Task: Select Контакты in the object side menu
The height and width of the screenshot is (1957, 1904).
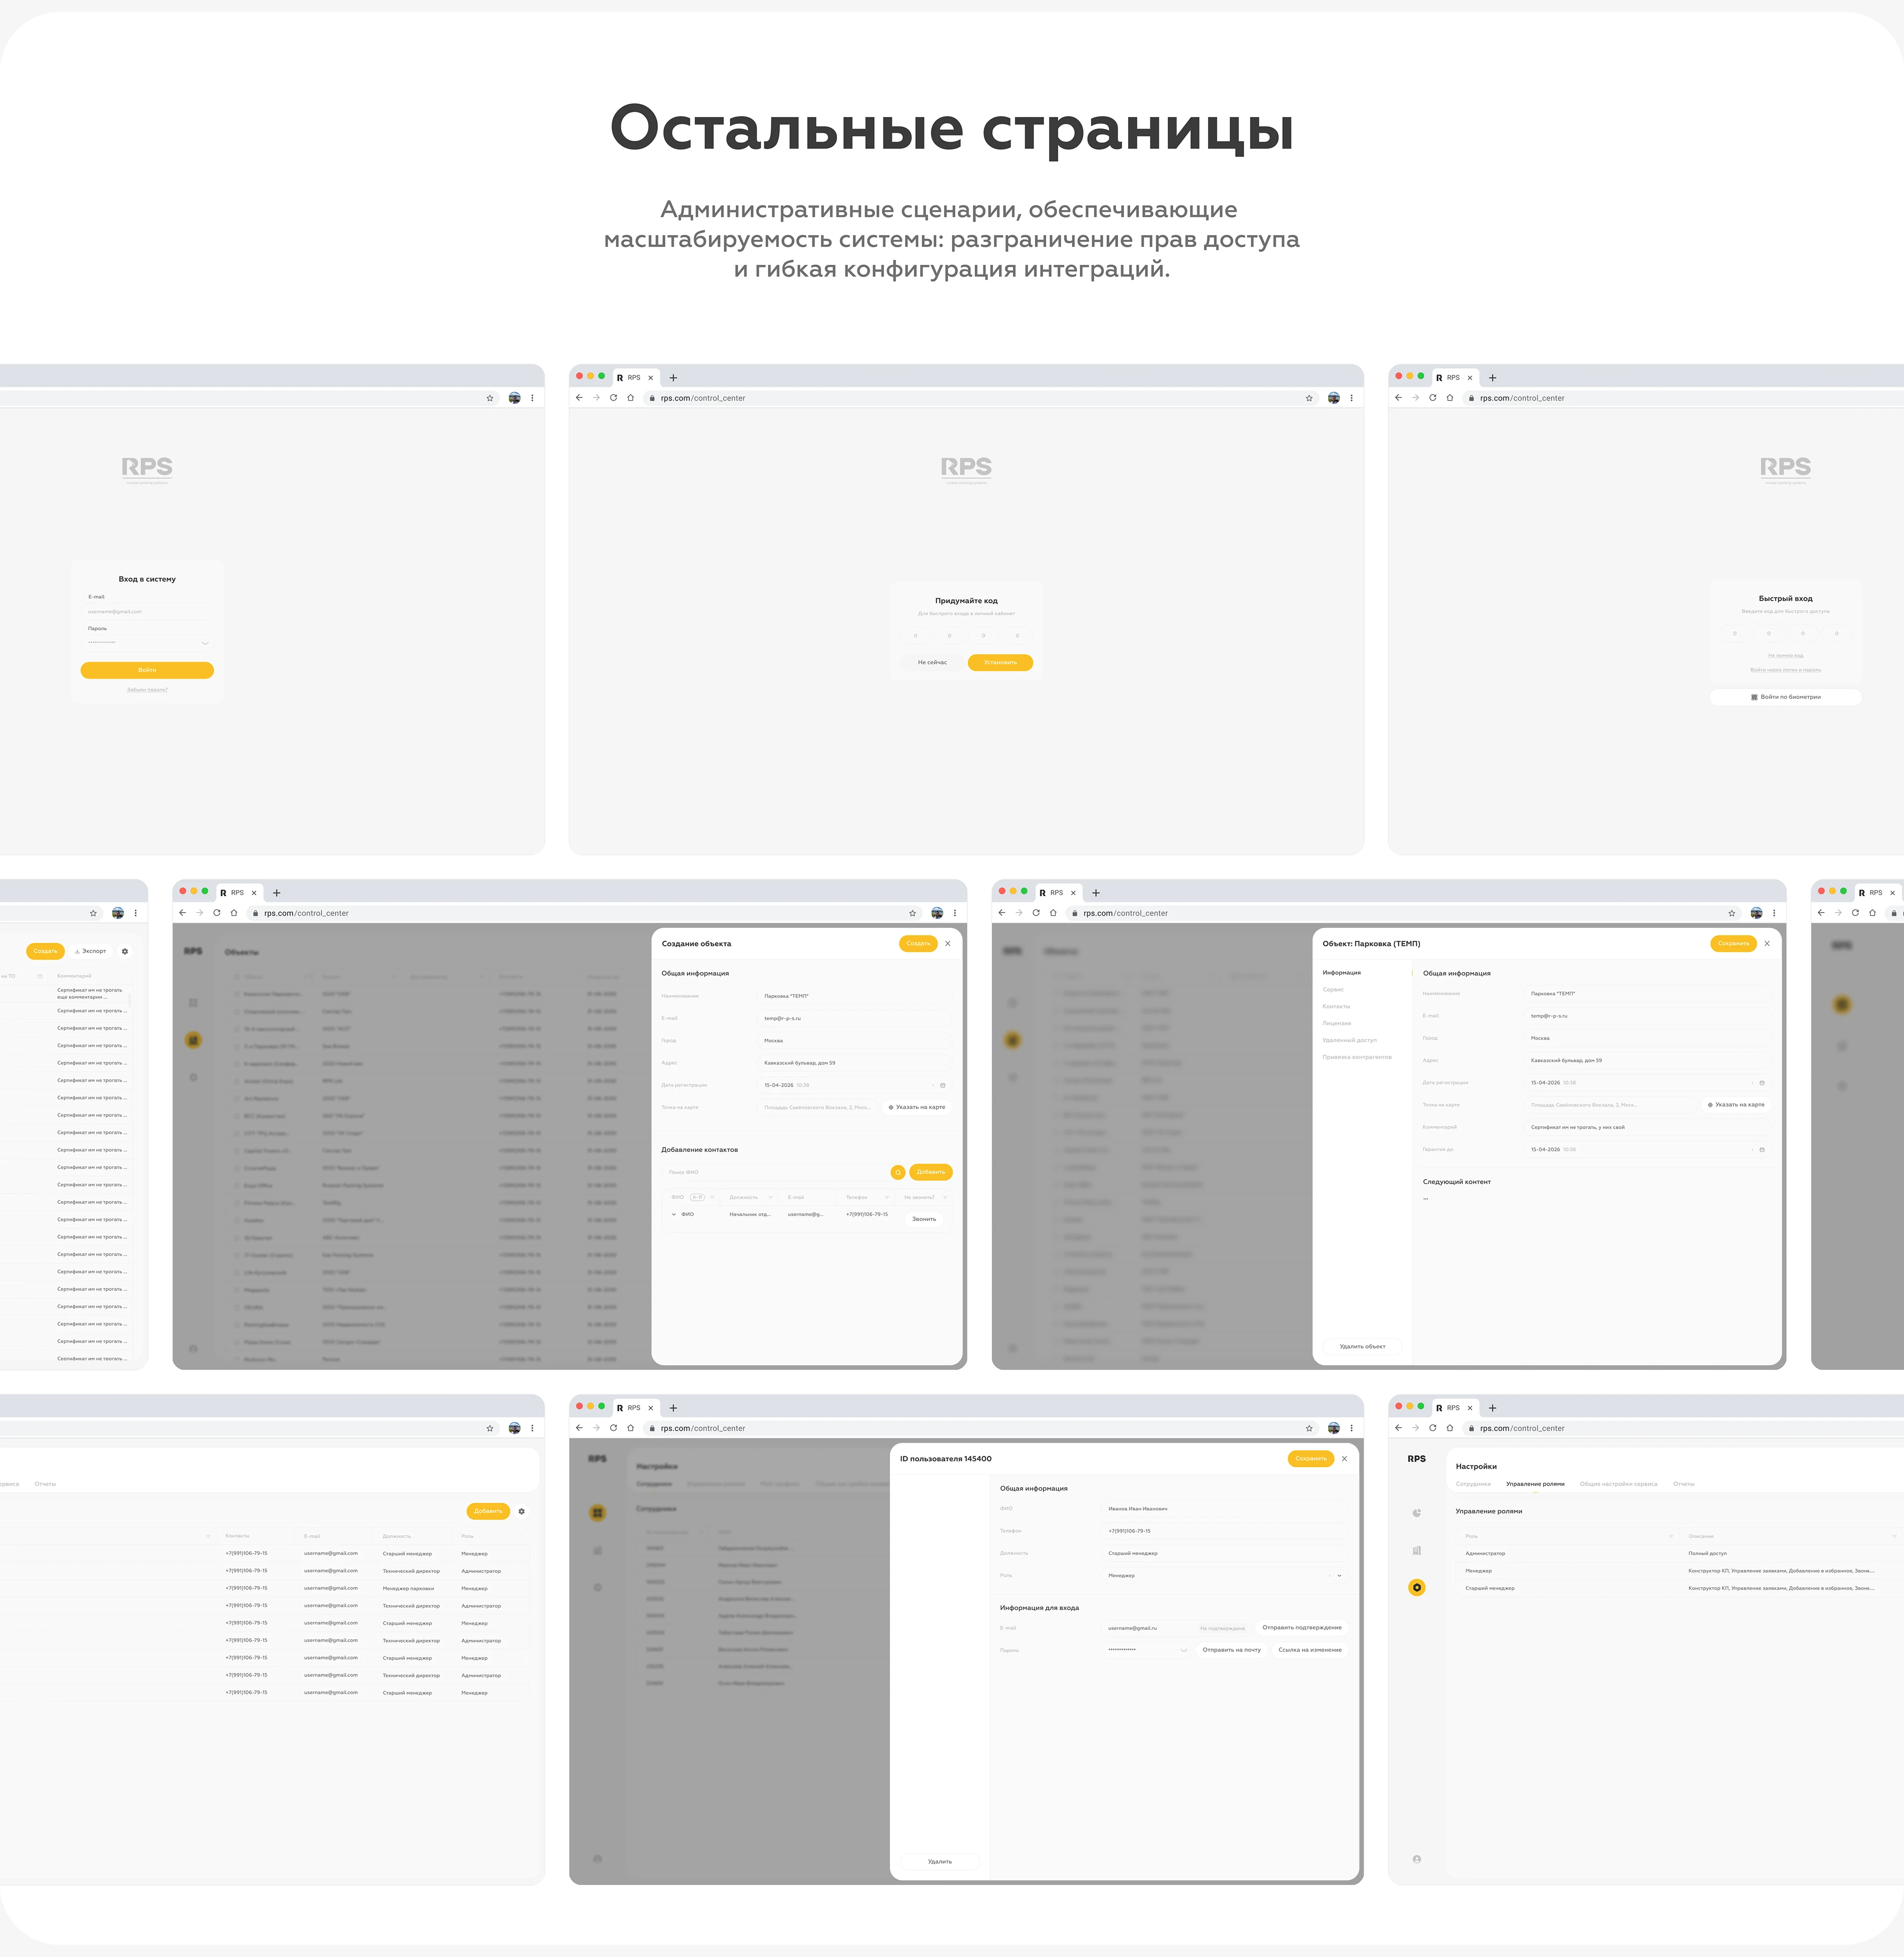Action: coord(1336,1006)
